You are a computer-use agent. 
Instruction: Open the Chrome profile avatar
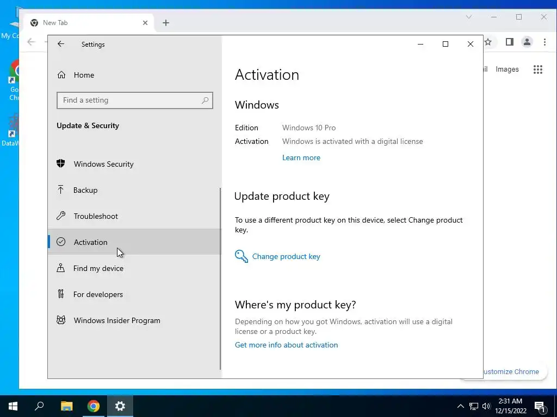(527, 42)
